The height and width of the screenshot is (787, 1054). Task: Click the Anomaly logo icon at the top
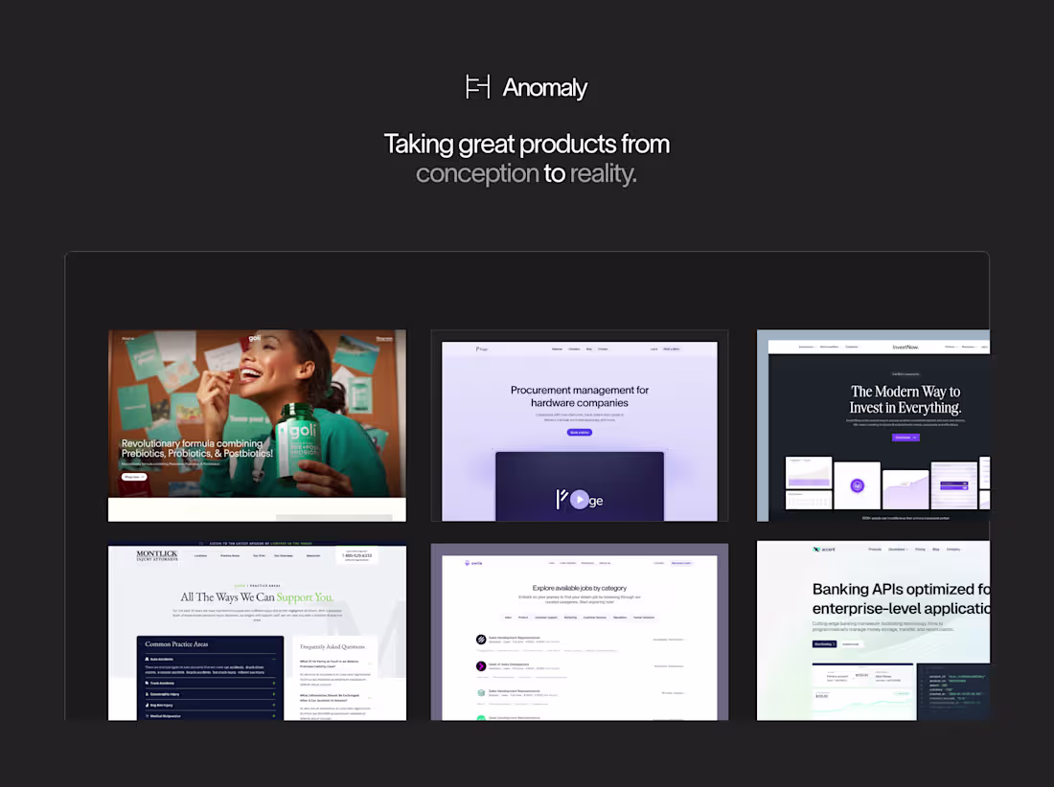click(x=477, y=87)
